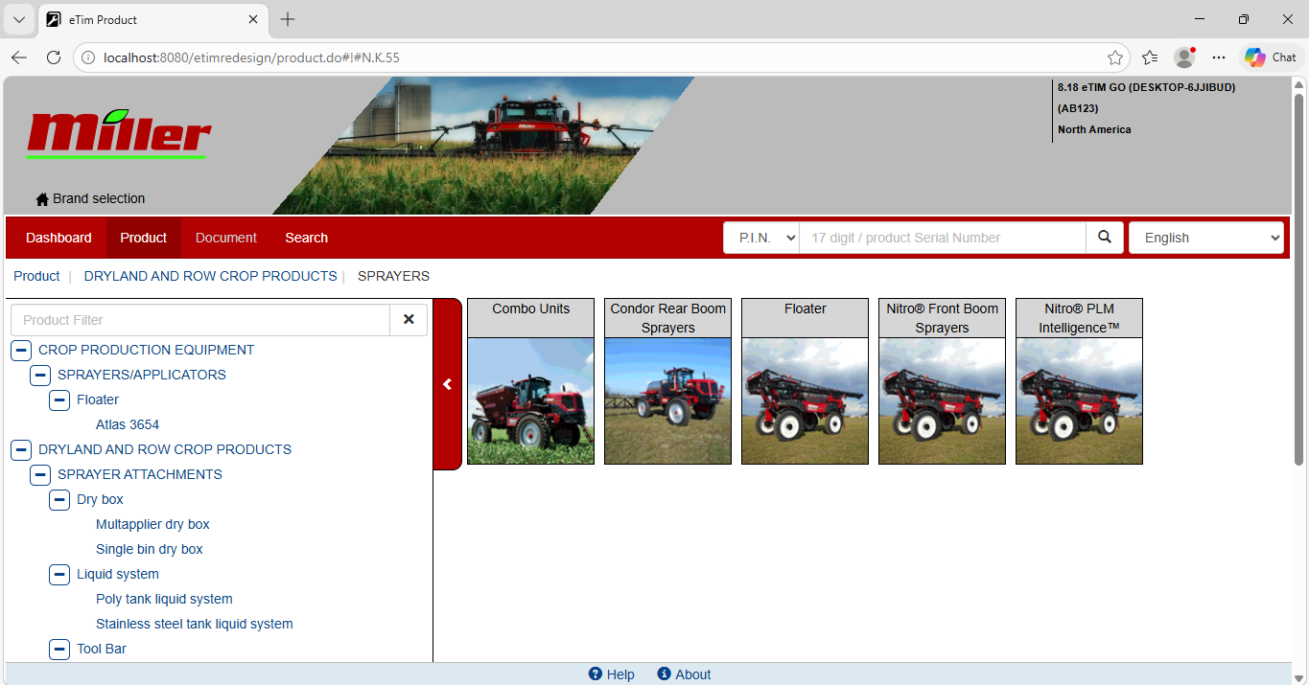Go to the Search tab
Viewport: 1309px width, 685px height.
[x=307, y=238]
